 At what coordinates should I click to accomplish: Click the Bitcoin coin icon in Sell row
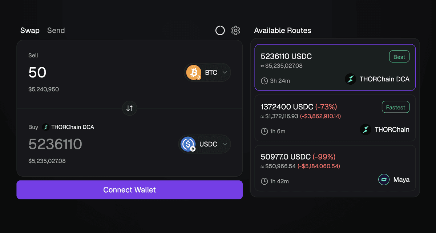(193, 72)
